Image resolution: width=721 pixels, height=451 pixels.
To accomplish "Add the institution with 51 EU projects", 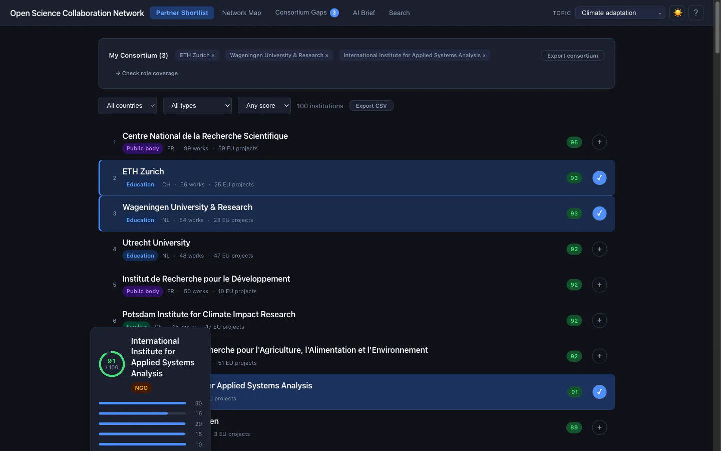I will click(599, 356).
